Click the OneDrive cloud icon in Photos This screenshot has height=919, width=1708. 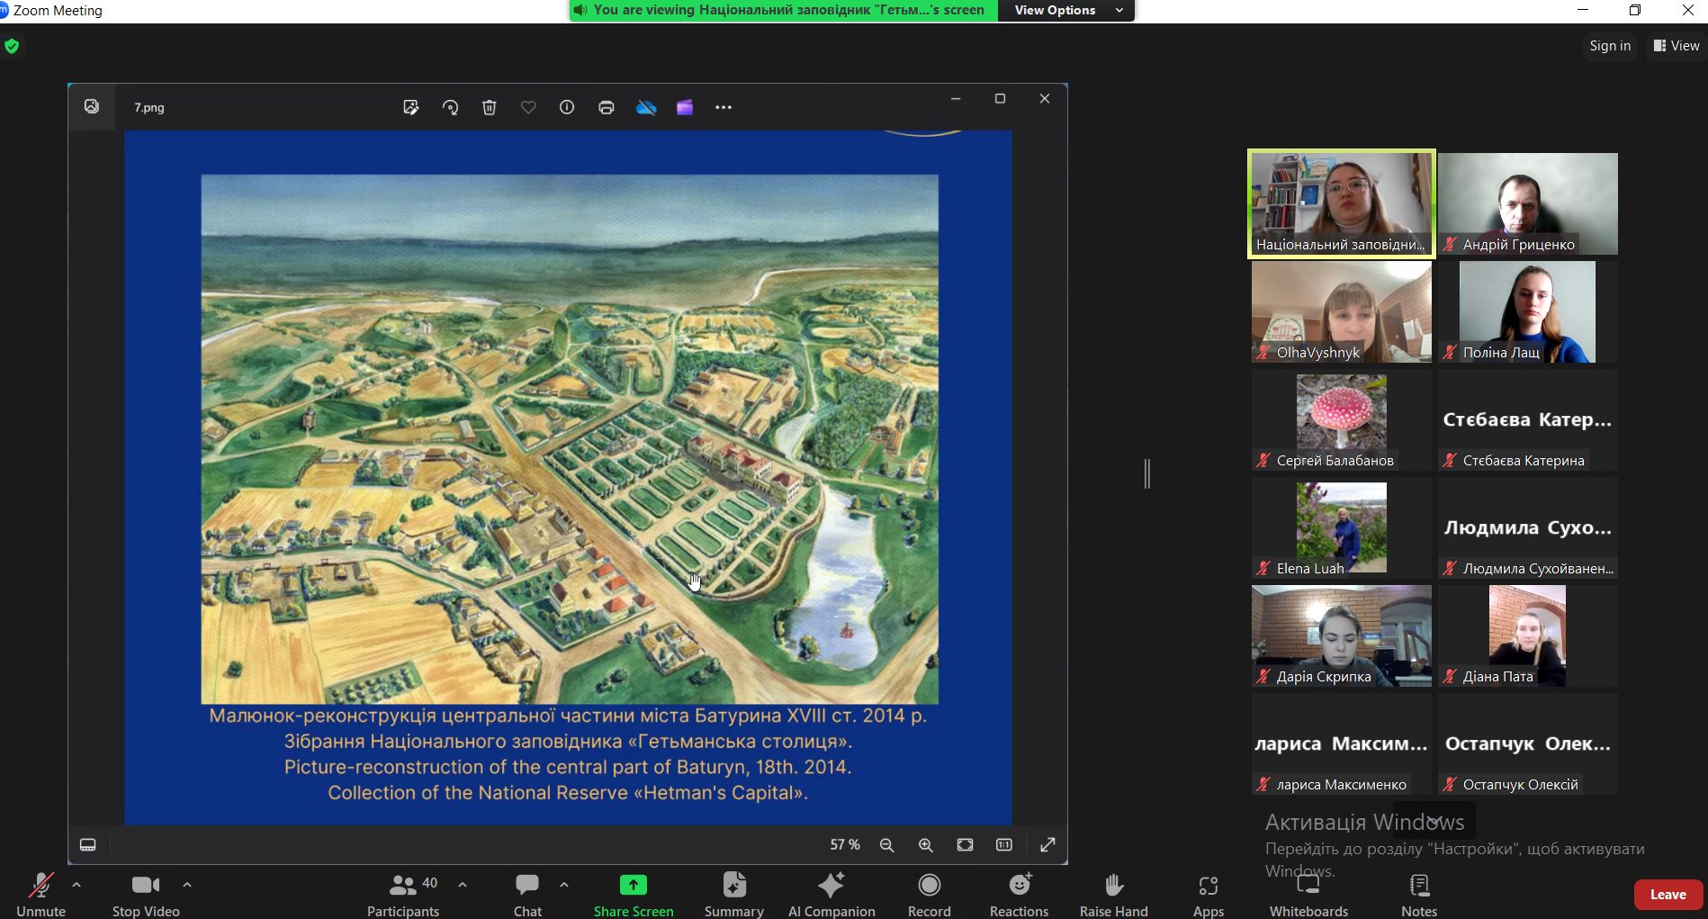[646, 107]
